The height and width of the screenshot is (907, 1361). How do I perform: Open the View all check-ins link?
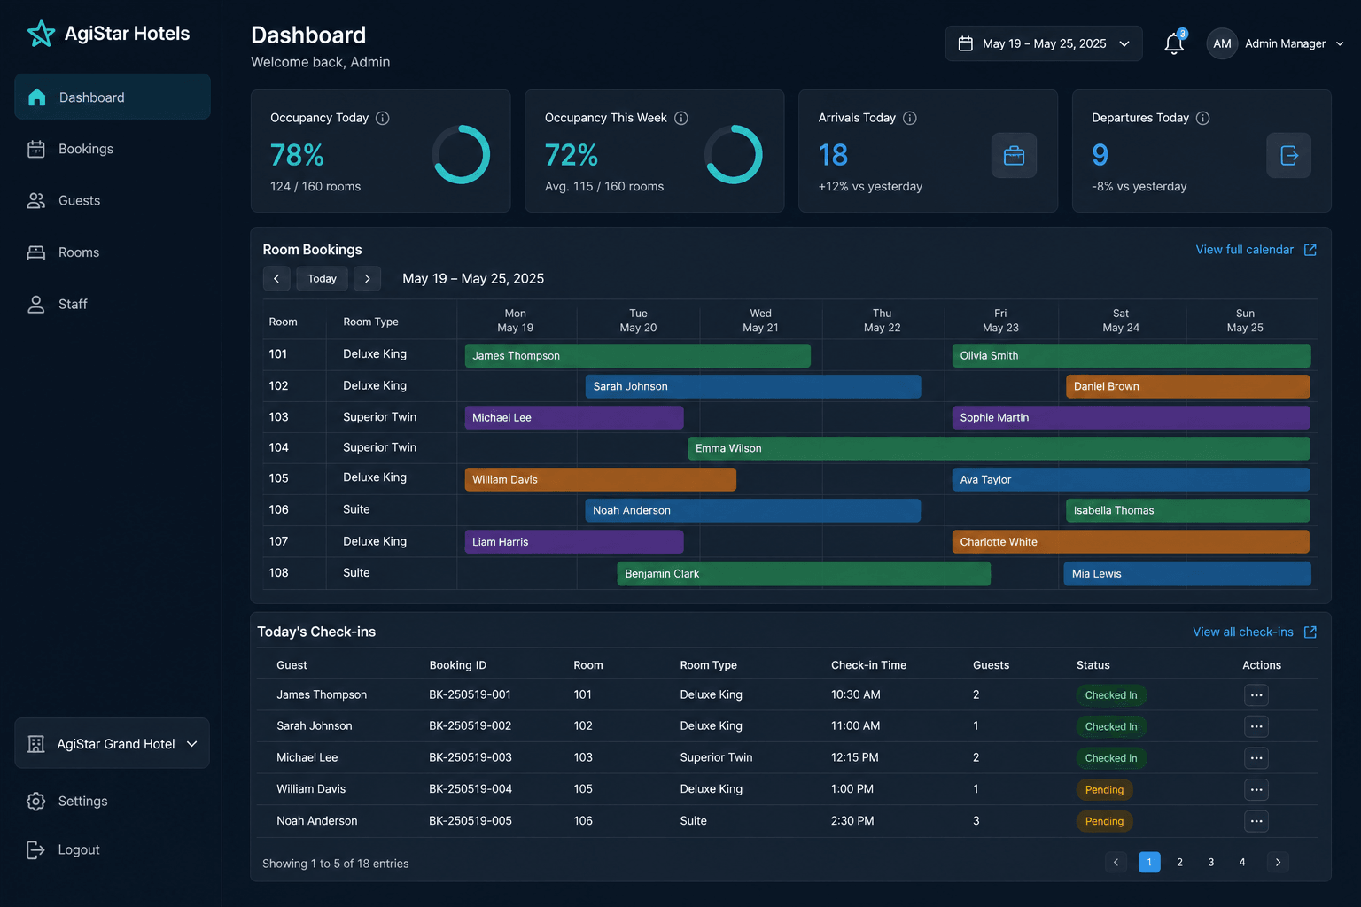coord(1242,632)
